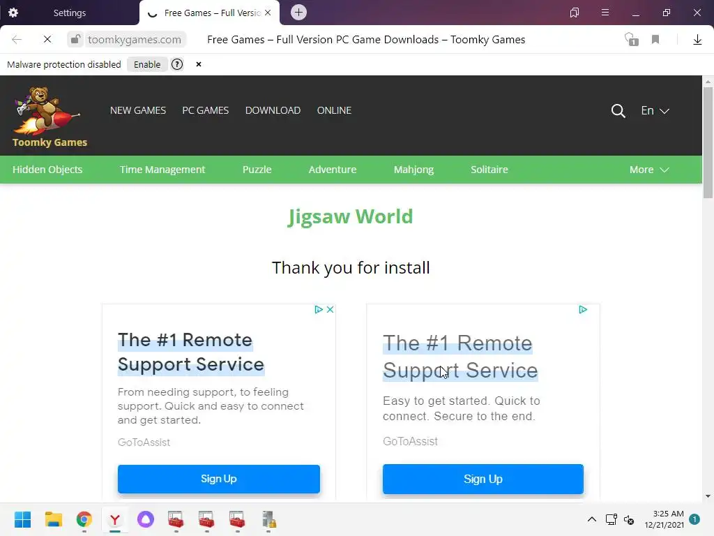Open the downloads arrow icon
The width and height of the screenshot is (714, 536).
tap(697, 40)
